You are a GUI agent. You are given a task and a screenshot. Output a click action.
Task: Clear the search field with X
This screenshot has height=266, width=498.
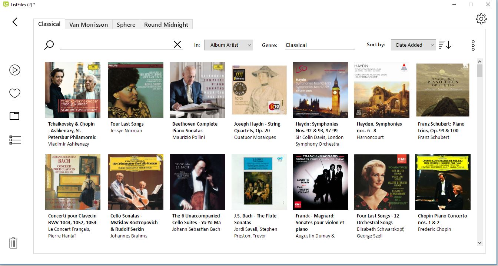(177, 44)
